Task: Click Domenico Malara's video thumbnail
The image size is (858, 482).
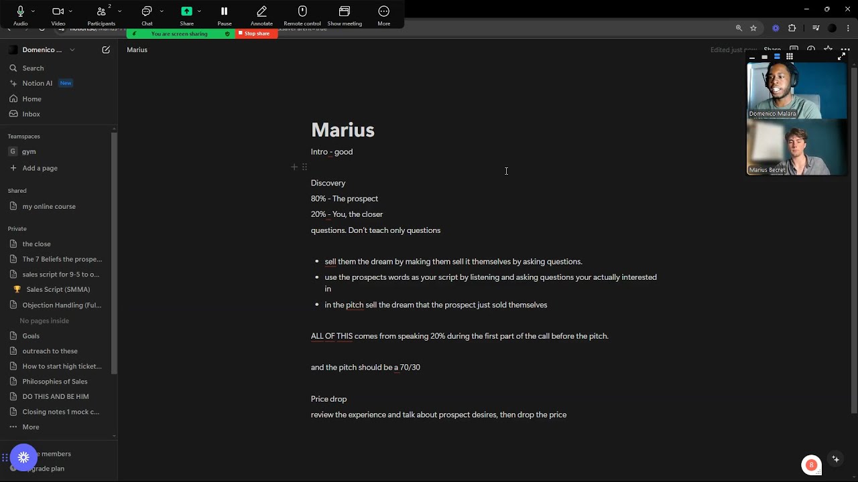Action: (x=797, y=90)
